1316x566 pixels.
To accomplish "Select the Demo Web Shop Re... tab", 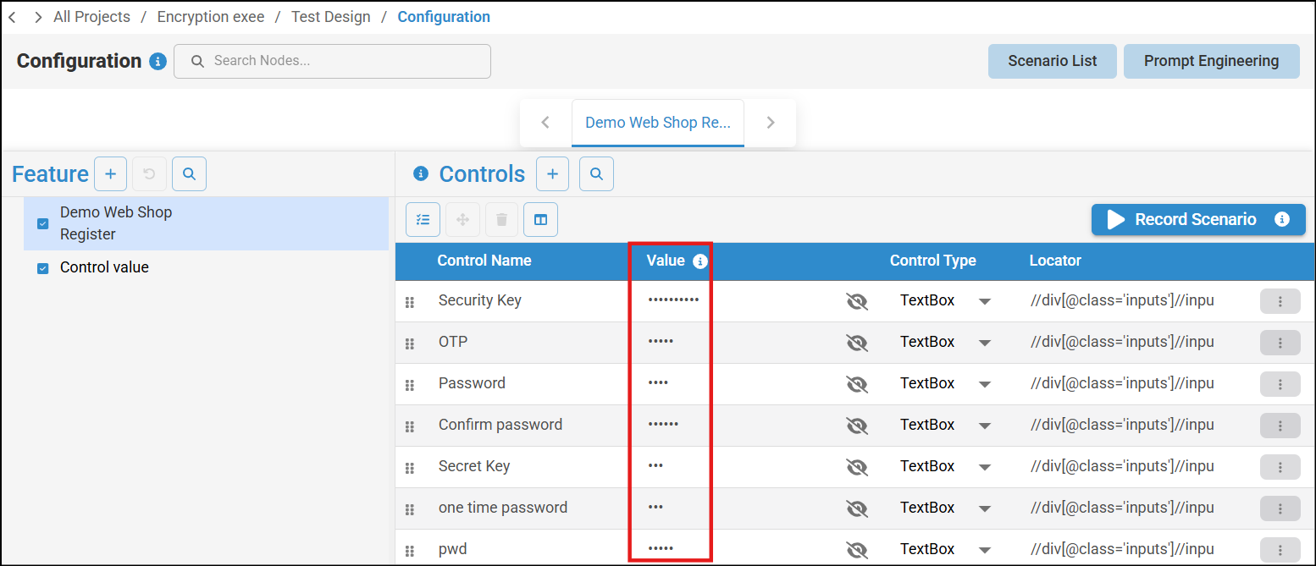I will (x=657, y=123).
